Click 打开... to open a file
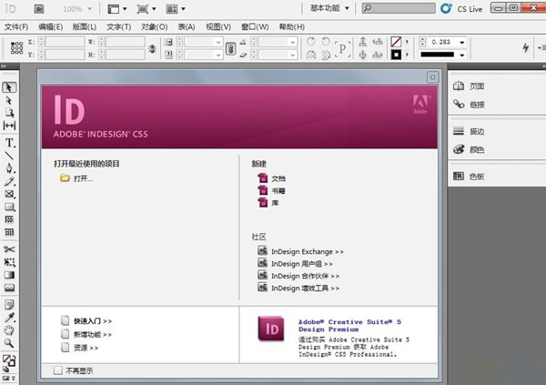 (x=76, y=178)
